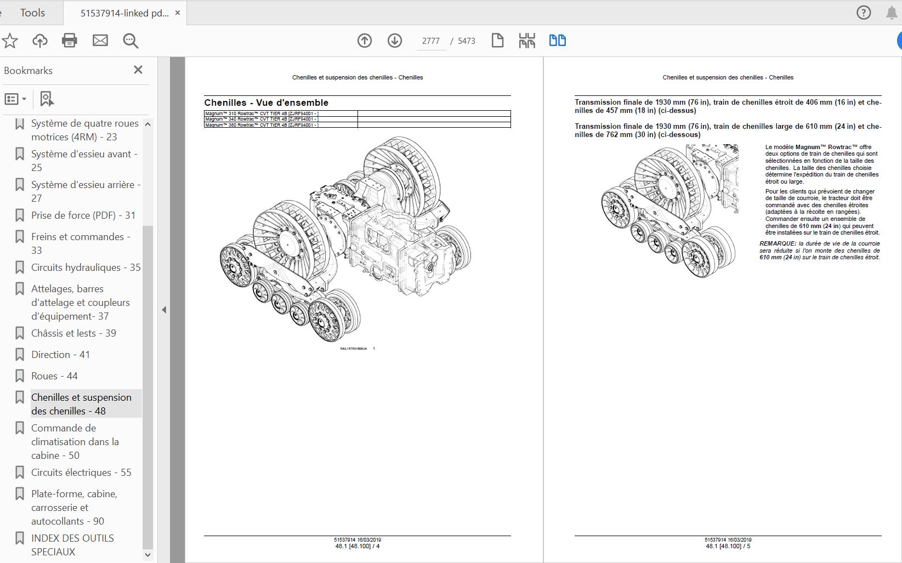Open bookmark Roues - 44
This screenshot has width=902, height=563.
[x=54, y=376]
